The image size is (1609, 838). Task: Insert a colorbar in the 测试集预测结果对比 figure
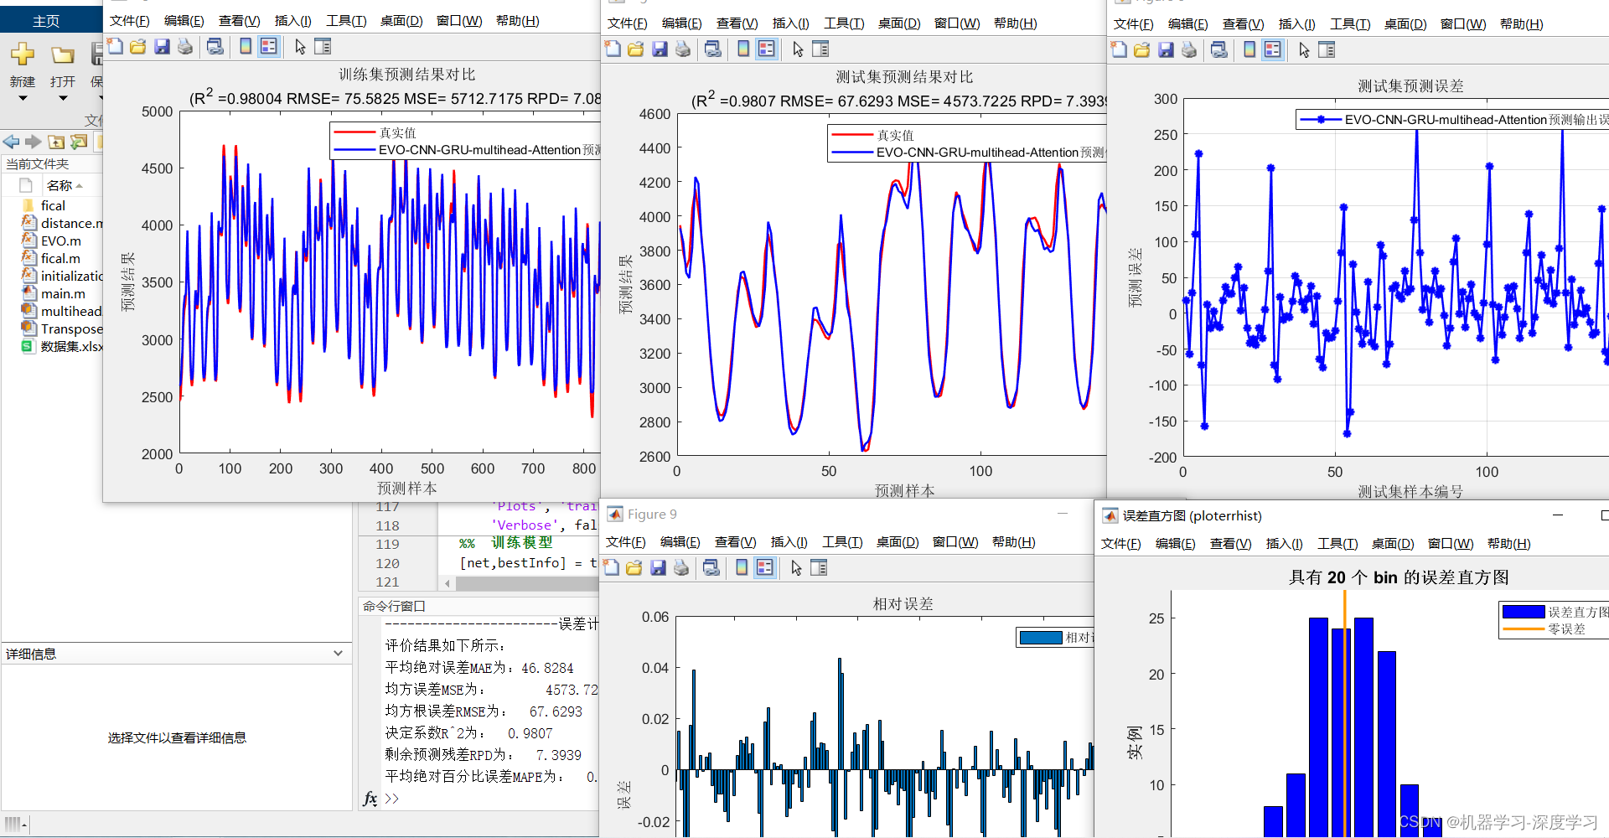743,49
